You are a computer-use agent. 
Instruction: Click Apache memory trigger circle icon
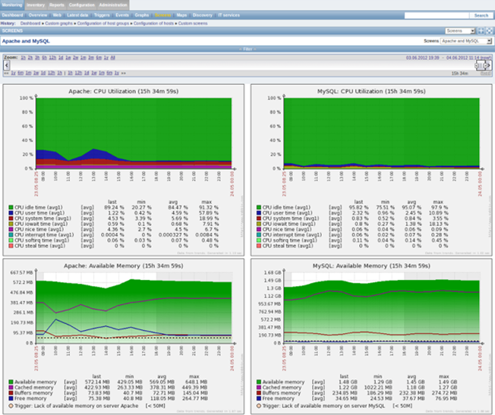click(x=11, y=406)
